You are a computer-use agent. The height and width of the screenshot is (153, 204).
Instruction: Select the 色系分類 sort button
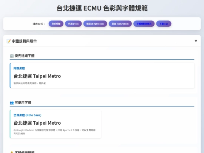point(56,24)
